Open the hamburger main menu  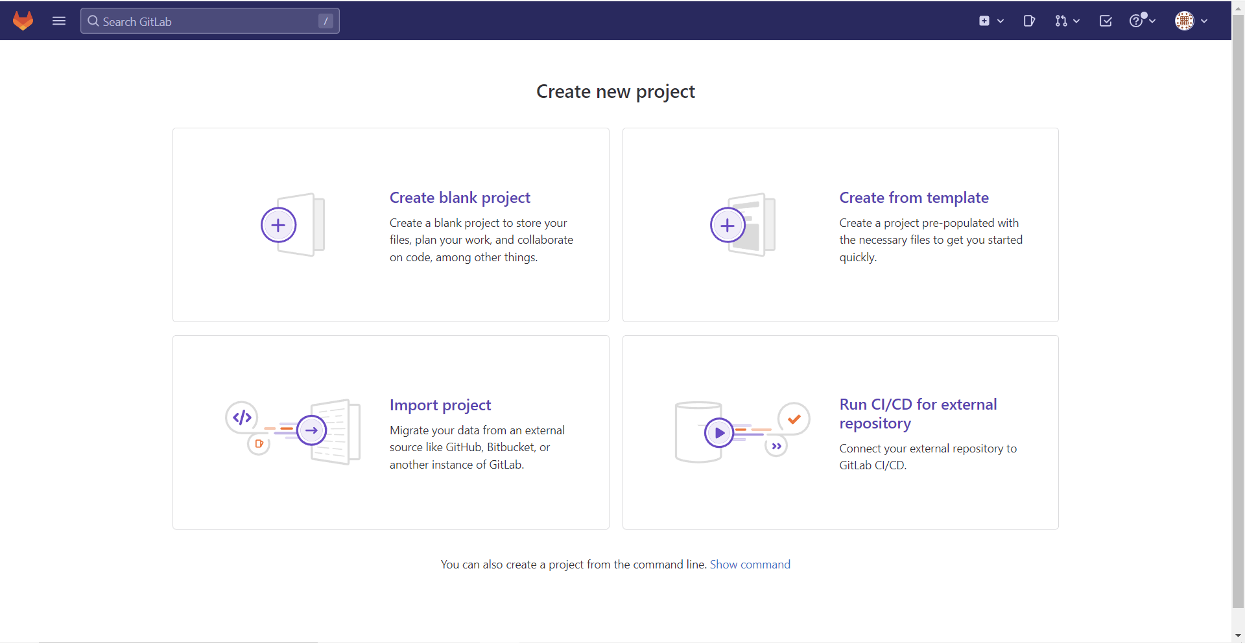tap(59, 21)
